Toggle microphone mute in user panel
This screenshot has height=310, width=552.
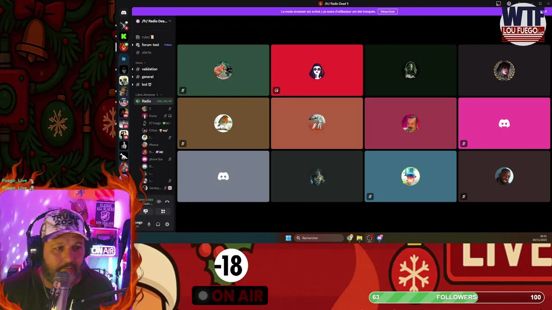tap(149, 224)
